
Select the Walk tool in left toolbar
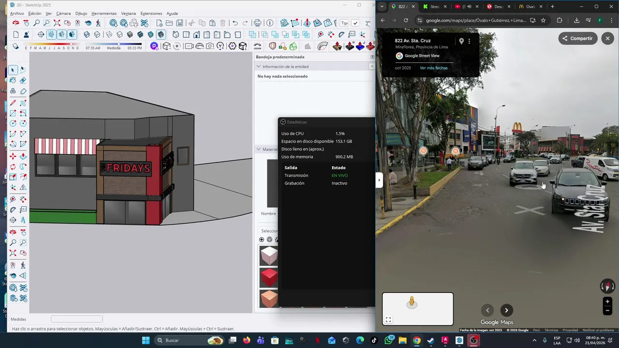tap(23, 265)
